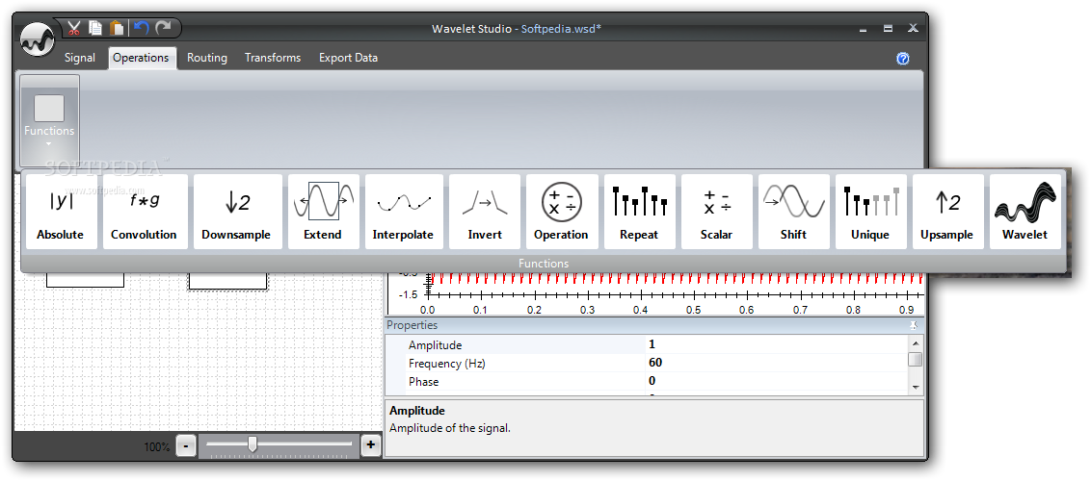The height and width of the screenshot is (481, 1091).
Task: Click the Properties scrollbar down arrow
Action: [x=916, y=388]
